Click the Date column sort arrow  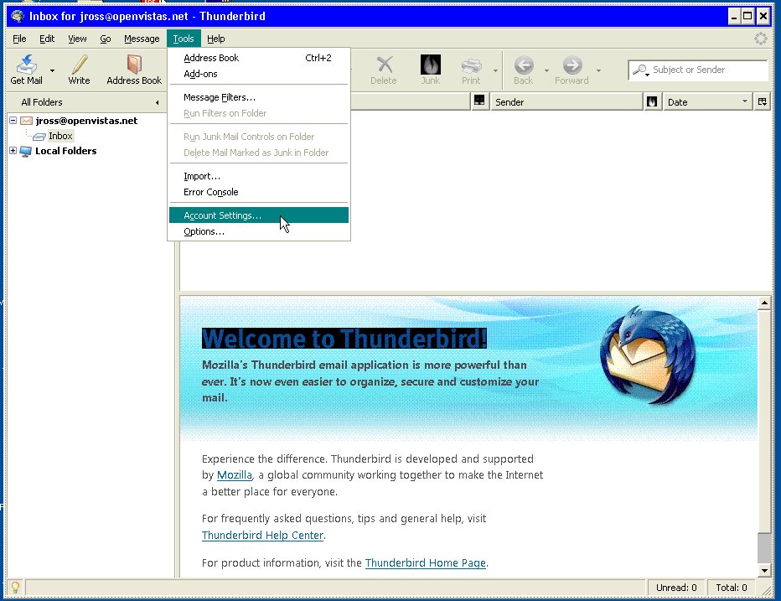tap(745, 101)
